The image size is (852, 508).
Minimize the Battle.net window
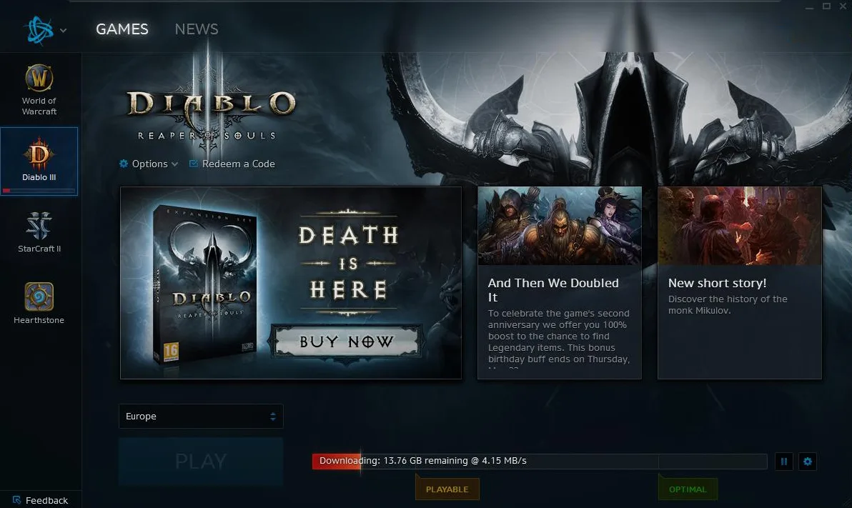pyautogui.click(x=810, y=6)
